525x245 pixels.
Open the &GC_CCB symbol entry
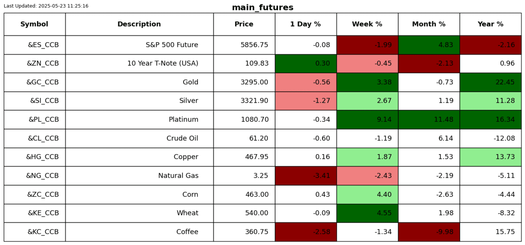(x=43, y=82)
